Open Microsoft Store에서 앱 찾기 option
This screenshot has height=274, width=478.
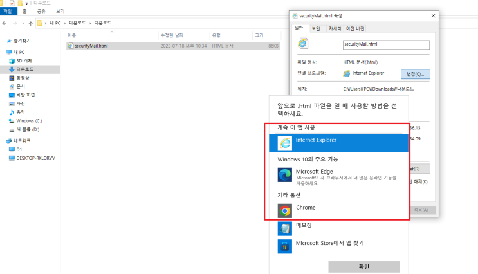(338, 246)
